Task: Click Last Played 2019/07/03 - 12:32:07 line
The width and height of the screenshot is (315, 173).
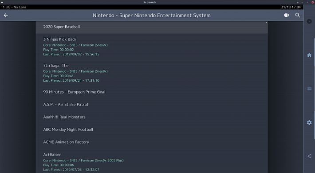Action: coord(71,169)
